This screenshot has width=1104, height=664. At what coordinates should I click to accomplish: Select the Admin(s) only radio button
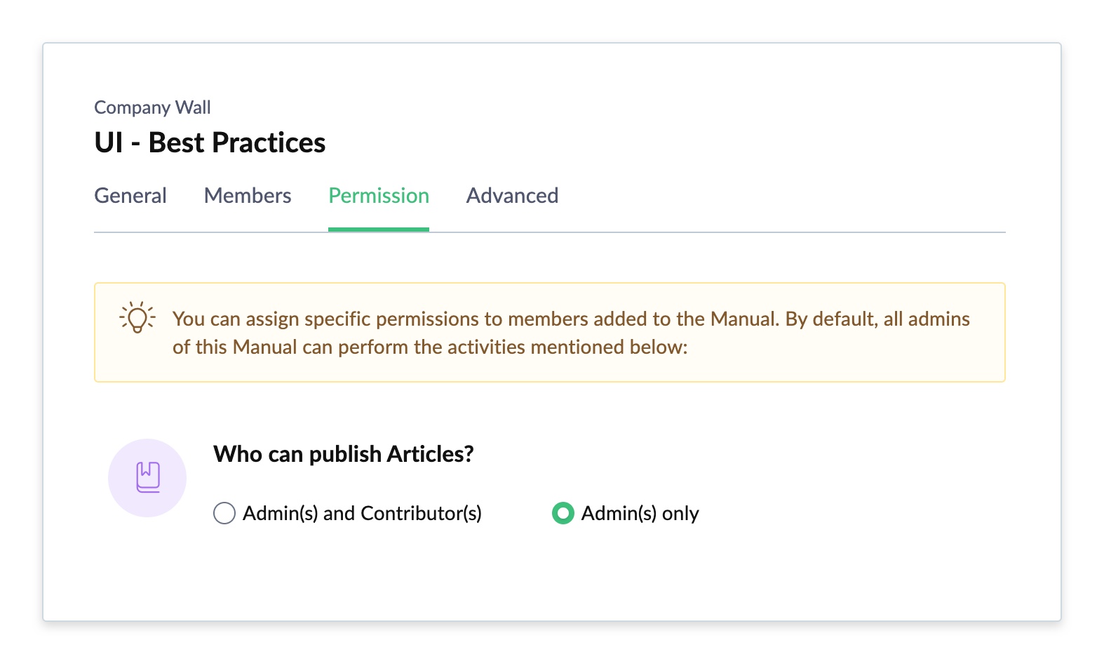coord(563,513)
